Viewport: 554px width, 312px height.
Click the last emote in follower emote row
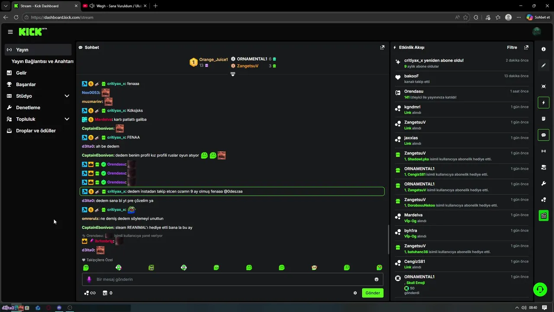[380, 268]
